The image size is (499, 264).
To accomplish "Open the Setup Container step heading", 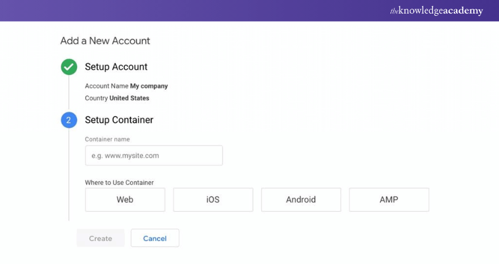I will 119,120.
